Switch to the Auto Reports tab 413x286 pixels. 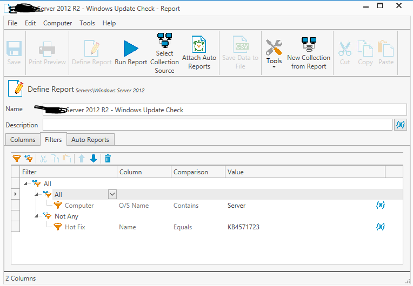coord(90,140)
